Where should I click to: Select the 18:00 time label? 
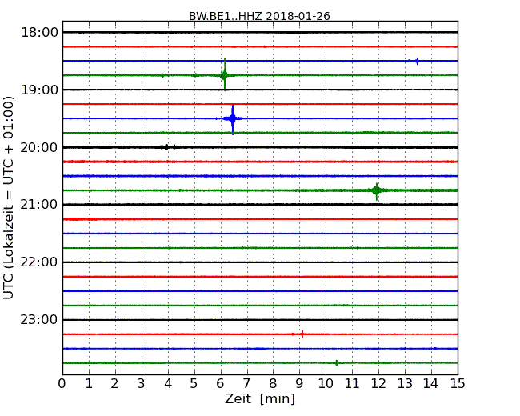[39, 33]
